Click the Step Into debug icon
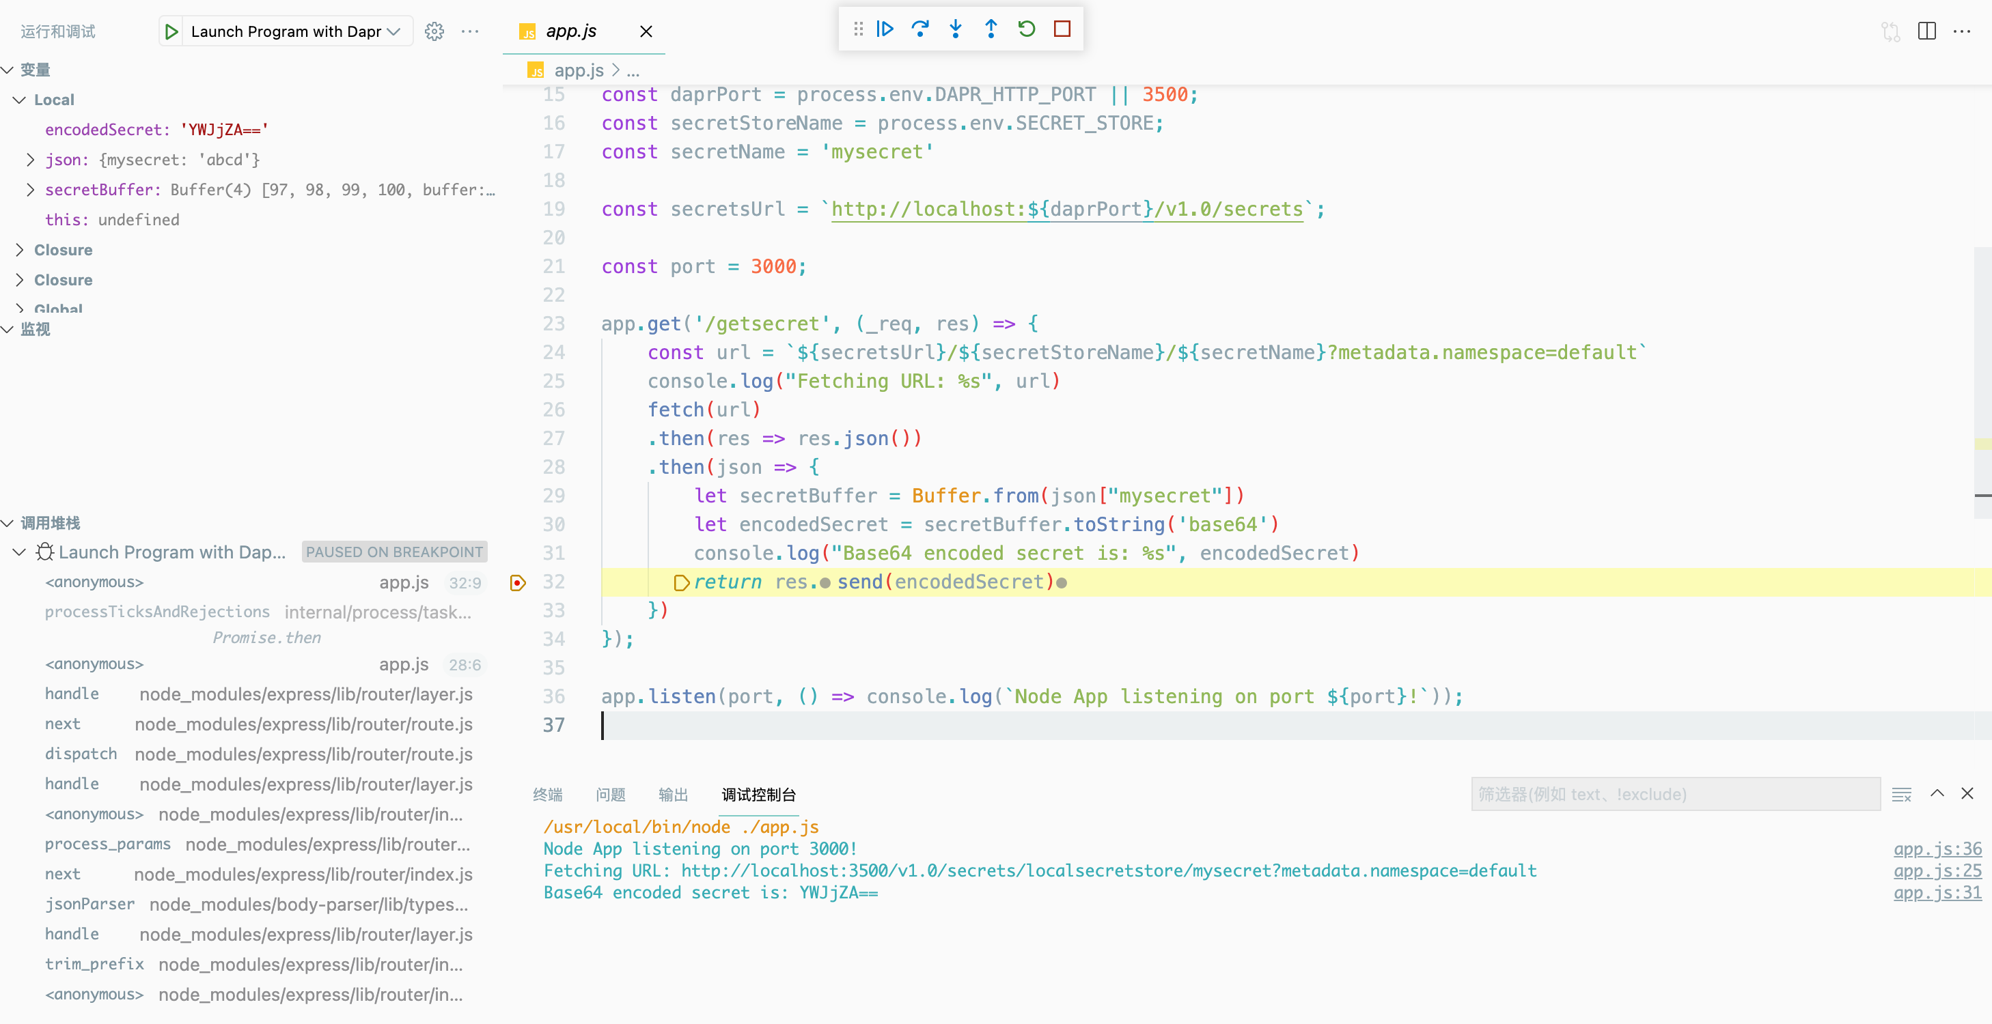Image resolution: width=1992 pixels, height=1024 pixels. pos(955,29)
